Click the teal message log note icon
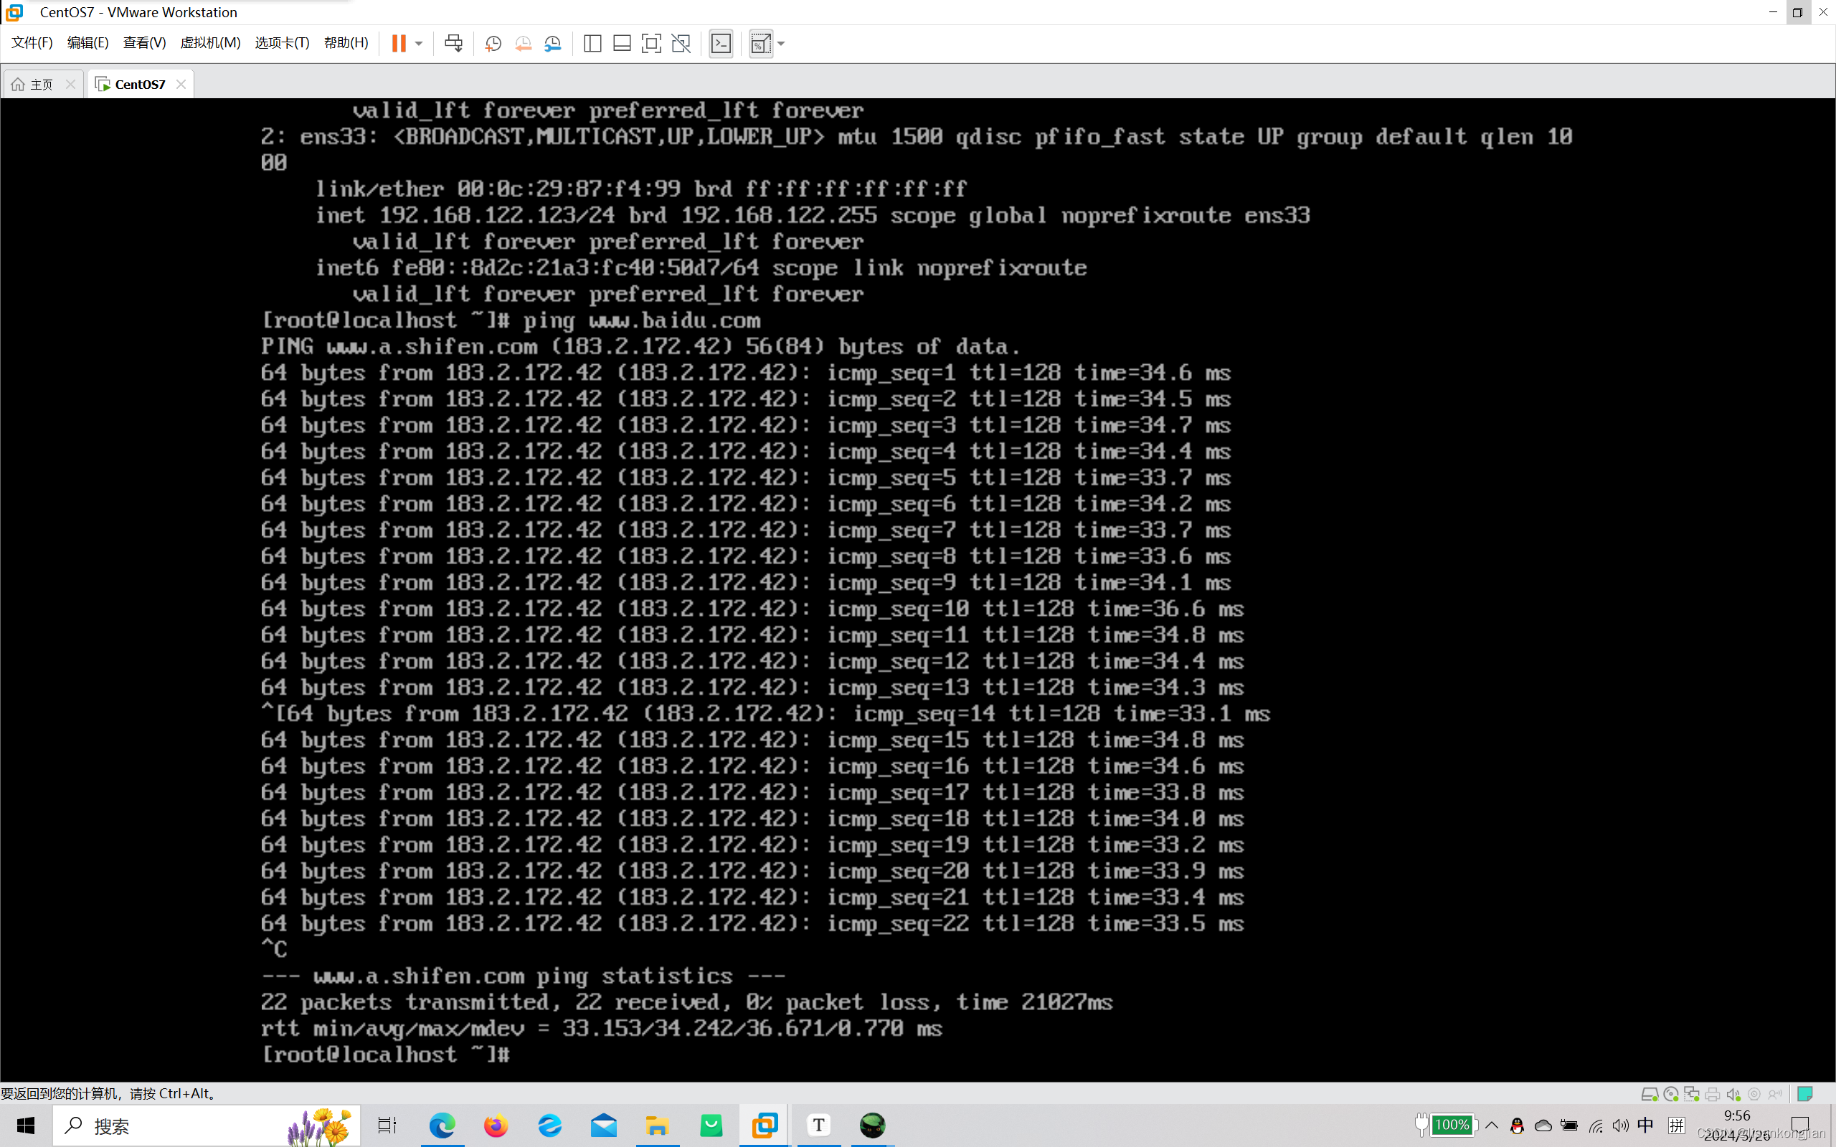The image size is (1836, 1147). (1805, 1094)
